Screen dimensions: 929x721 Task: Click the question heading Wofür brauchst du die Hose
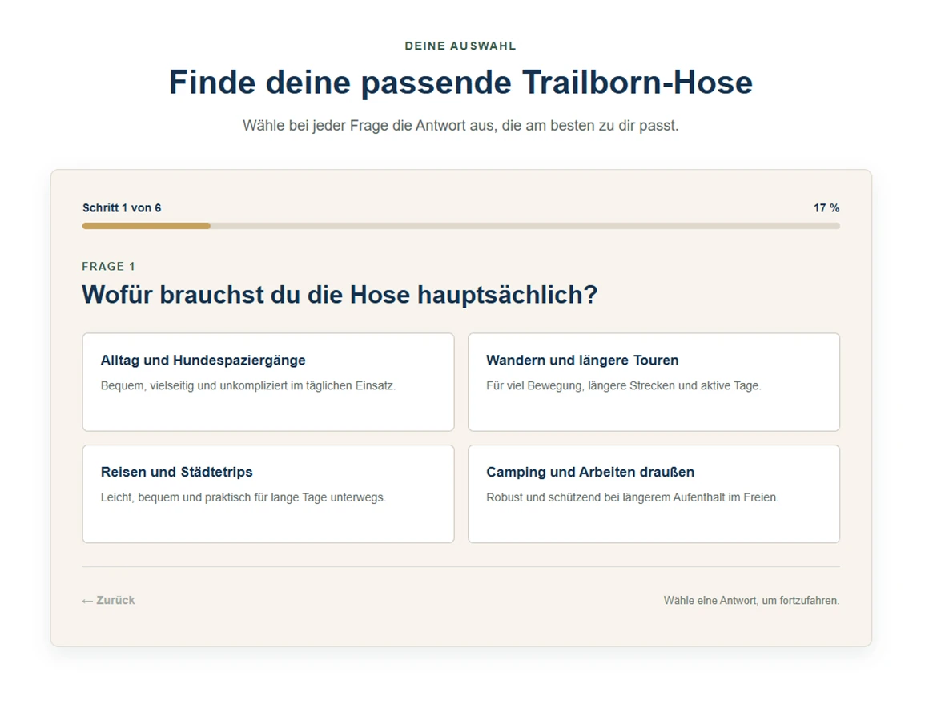coord(340,295)
